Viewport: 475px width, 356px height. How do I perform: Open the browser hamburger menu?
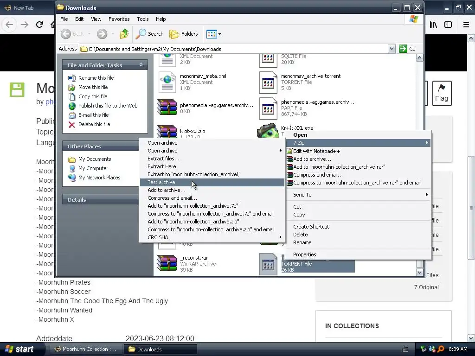tap(466, 25)
